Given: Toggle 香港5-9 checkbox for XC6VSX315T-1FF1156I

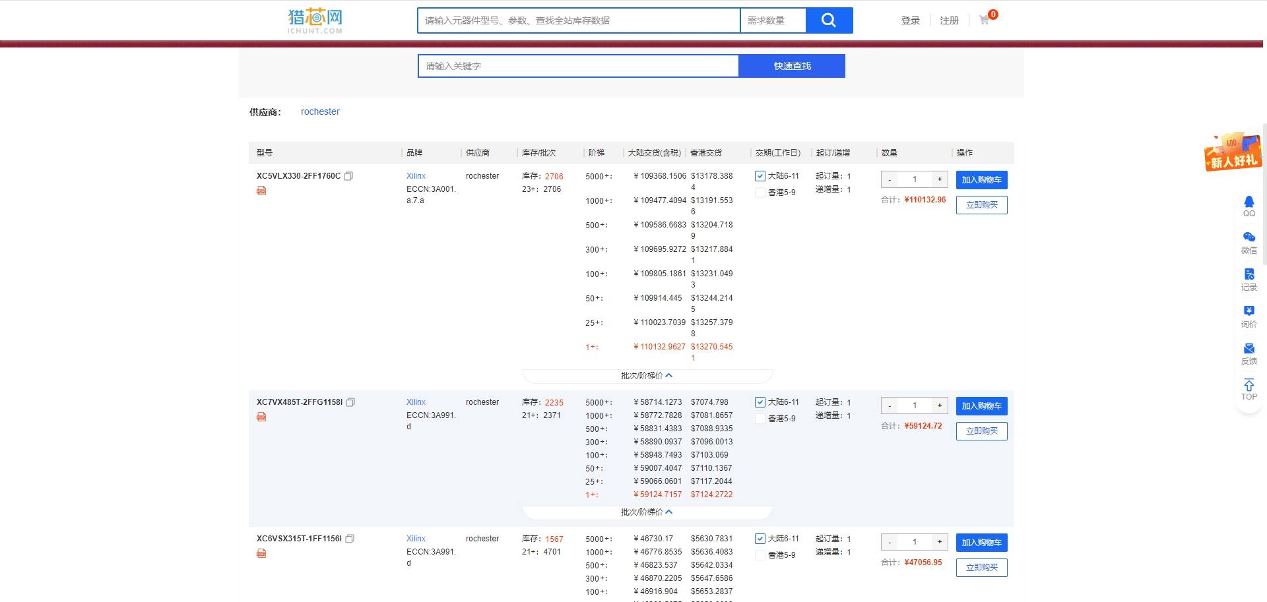Looking at the screenshot, I should point(760,555).
